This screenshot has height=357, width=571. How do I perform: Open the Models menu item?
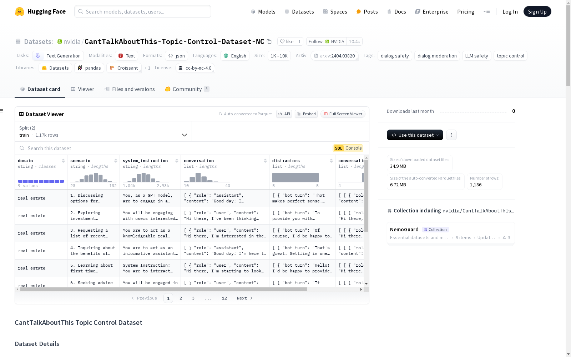pyautogui.click(x=263, y=11)
